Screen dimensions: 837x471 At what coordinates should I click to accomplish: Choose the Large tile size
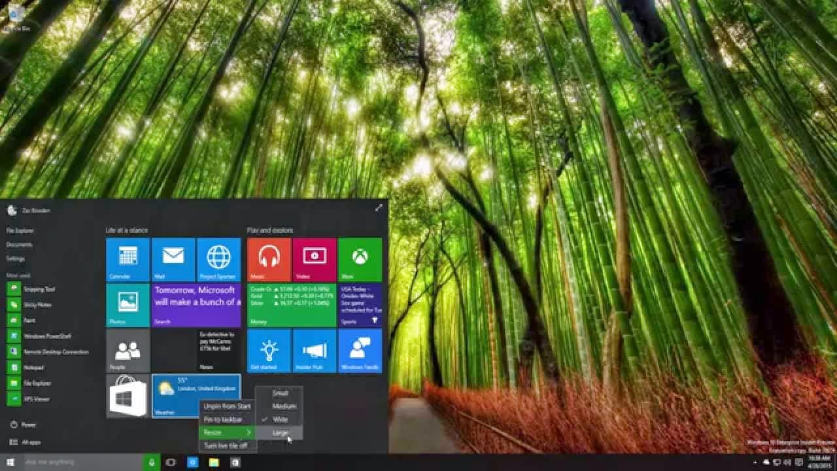coord(279,432)
